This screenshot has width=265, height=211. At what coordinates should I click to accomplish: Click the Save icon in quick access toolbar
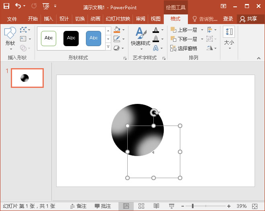(x=6, y=6)
